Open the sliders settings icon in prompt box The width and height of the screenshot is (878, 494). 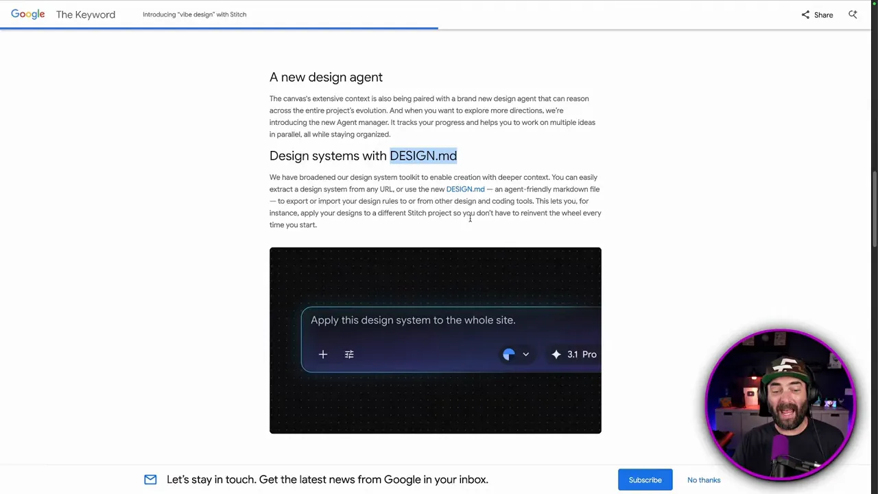tap(349, 355)
